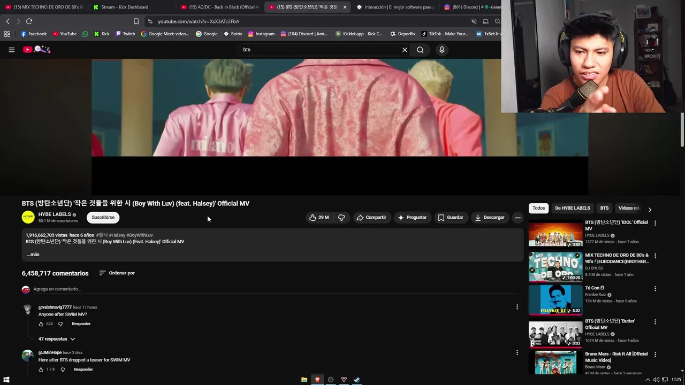The height and width of the screenshot is (385, 685).
Task: Dislike the comment by @vaishnavig7777
Action: [60, 324]
